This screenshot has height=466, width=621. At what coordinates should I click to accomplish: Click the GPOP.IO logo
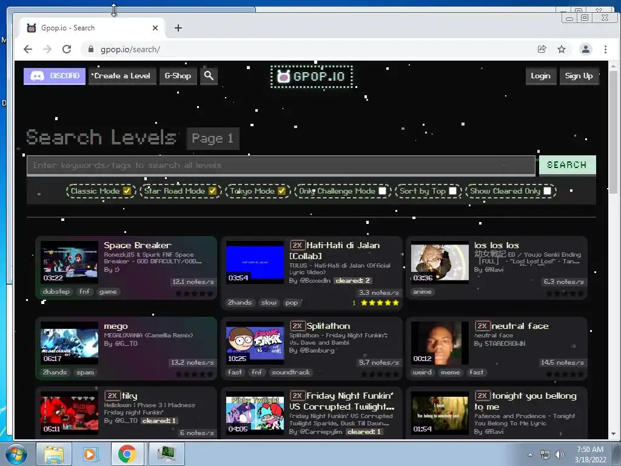pos(312,76)
